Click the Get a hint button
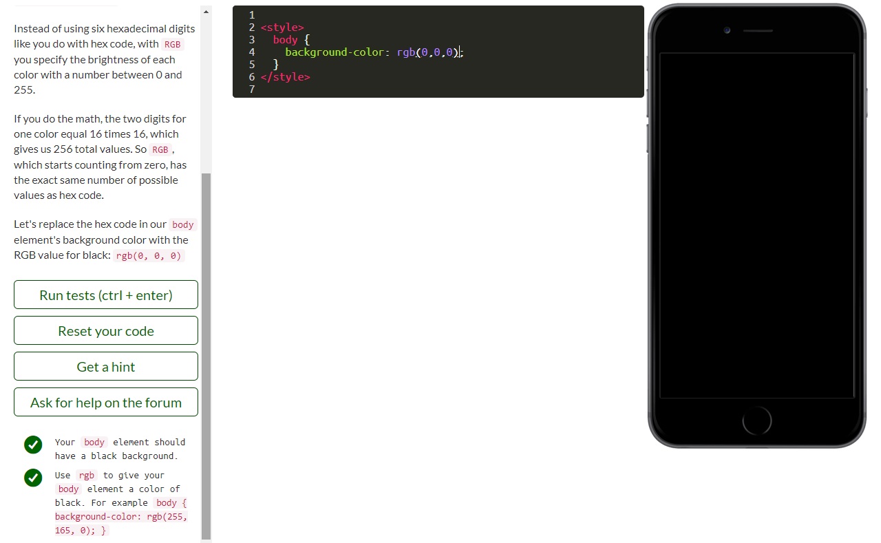Image resolution: width=881 pixels, height=543 pixels. [105, 366]
